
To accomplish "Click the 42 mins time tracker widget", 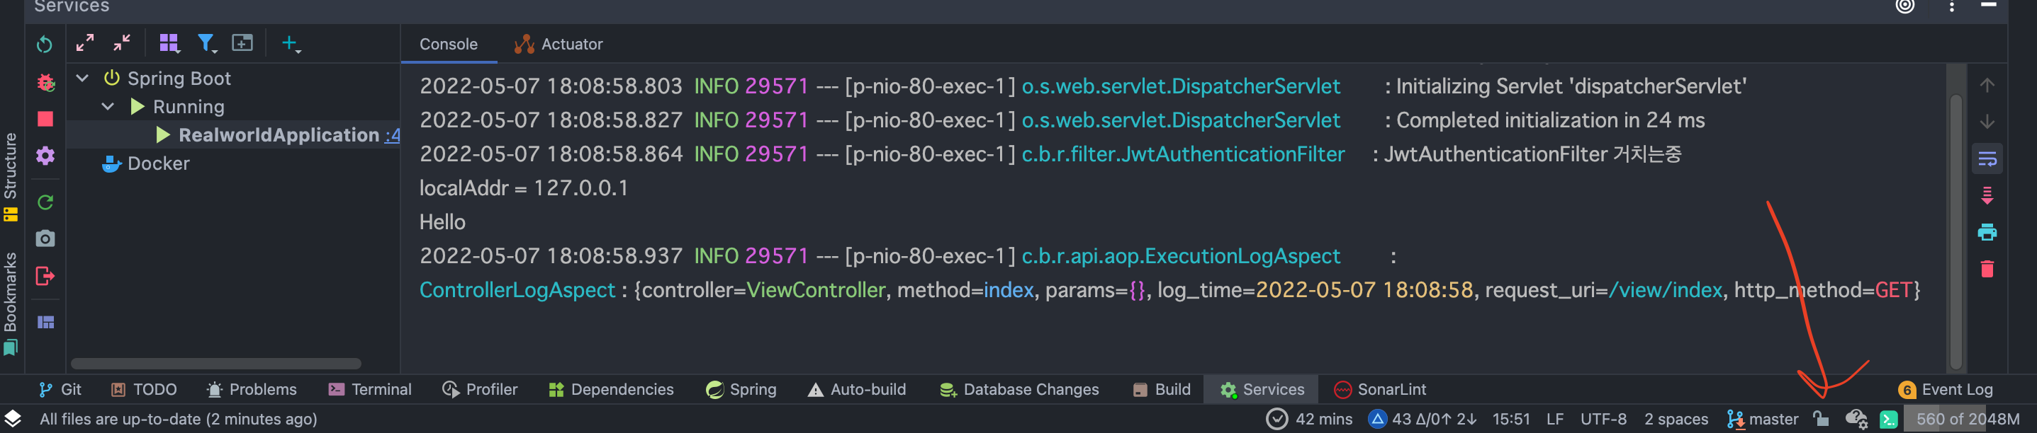I will (x=1308, y=418).
